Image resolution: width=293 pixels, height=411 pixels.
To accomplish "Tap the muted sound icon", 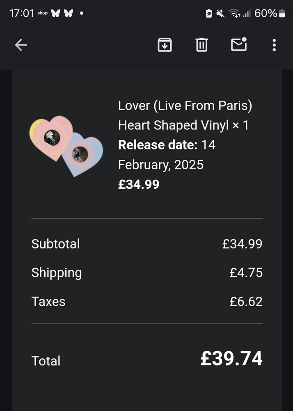I will point(220,13).
